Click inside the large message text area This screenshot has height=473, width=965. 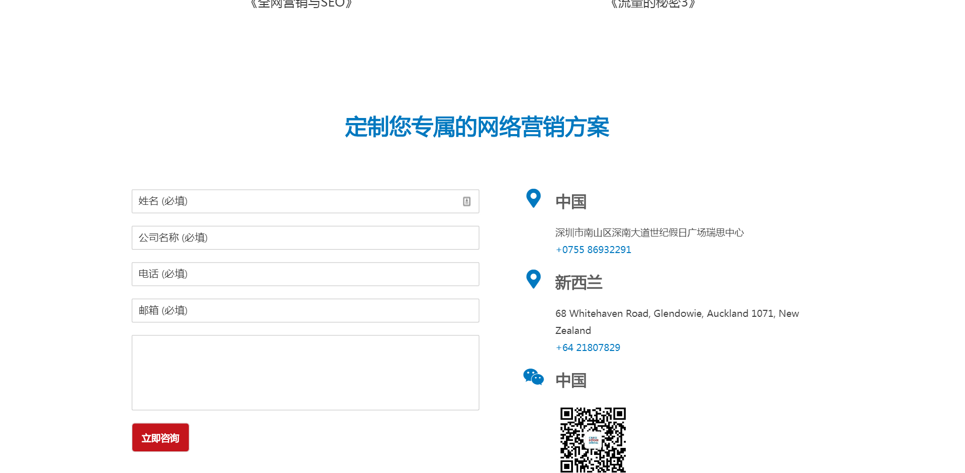point(305,373)
